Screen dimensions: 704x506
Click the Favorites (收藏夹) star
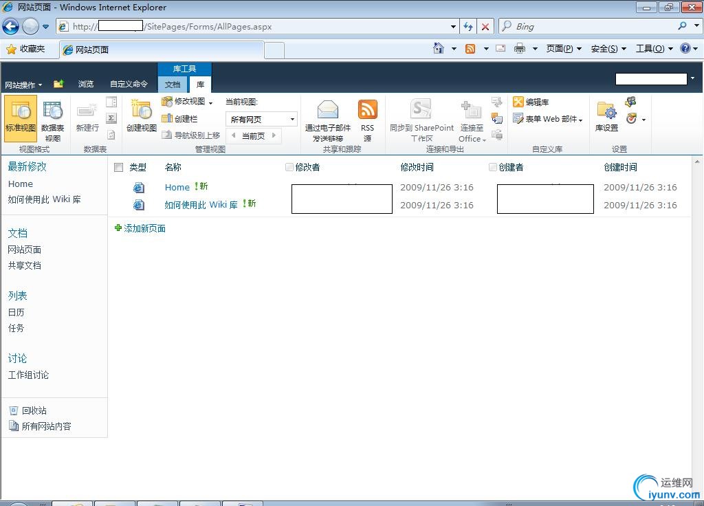pos(11,49)
